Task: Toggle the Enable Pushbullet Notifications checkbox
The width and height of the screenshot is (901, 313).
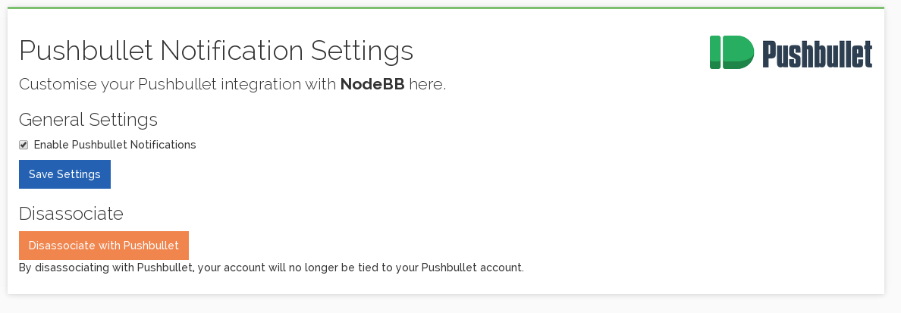Action: point(24,145)
